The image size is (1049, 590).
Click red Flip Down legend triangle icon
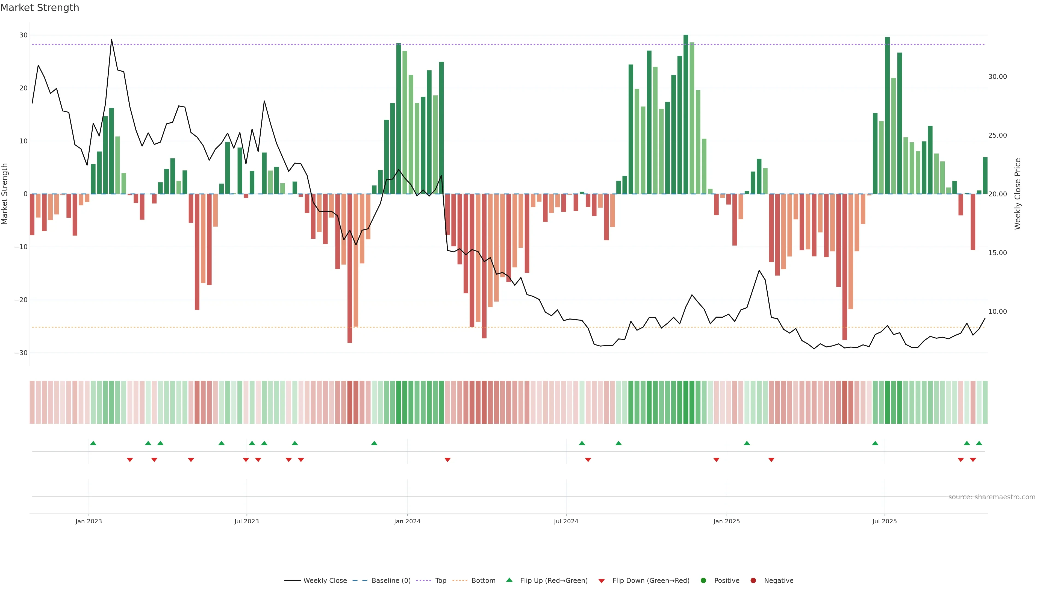click(x=602, y=581)
